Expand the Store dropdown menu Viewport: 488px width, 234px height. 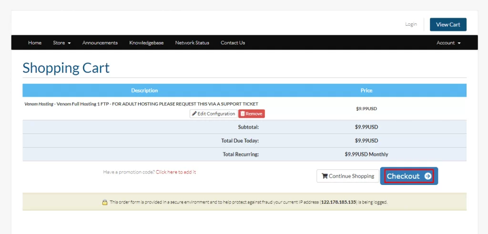coord(61,42)
